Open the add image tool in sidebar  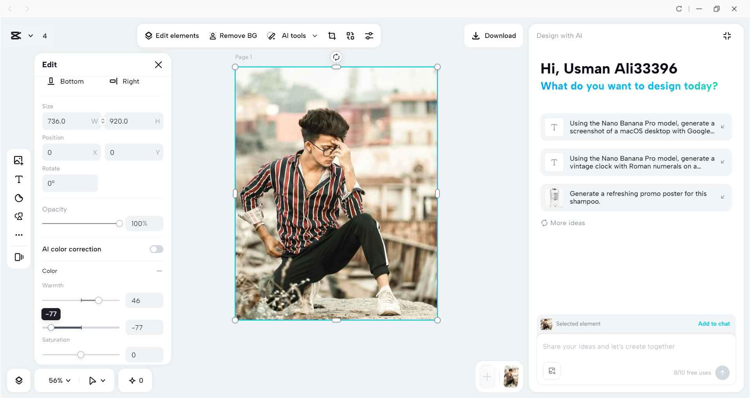pyautogui.click(x=19, y=160)
